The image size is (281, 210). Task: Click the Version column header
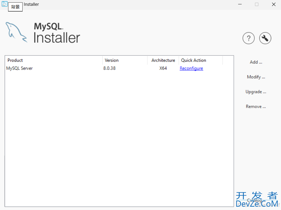125,60
